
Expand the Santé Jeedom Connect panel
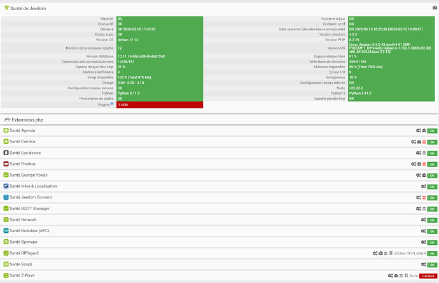point(31,197)
